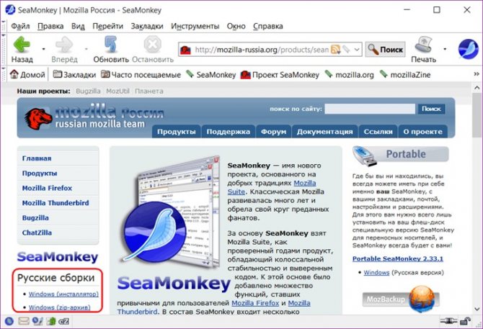
Task: Open the Инструменты menu
Action: click(x=195, y=26)
